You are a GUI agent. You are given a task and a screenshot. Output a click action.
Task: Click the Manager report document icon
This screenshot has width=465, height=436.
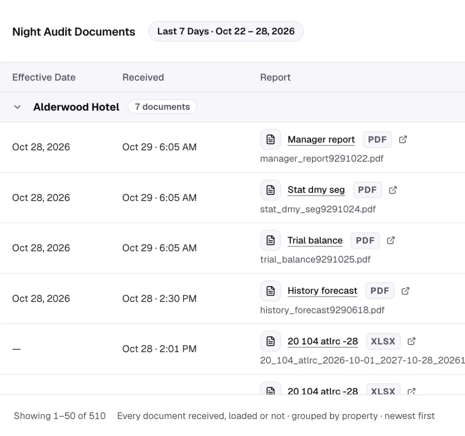point(271,139)
